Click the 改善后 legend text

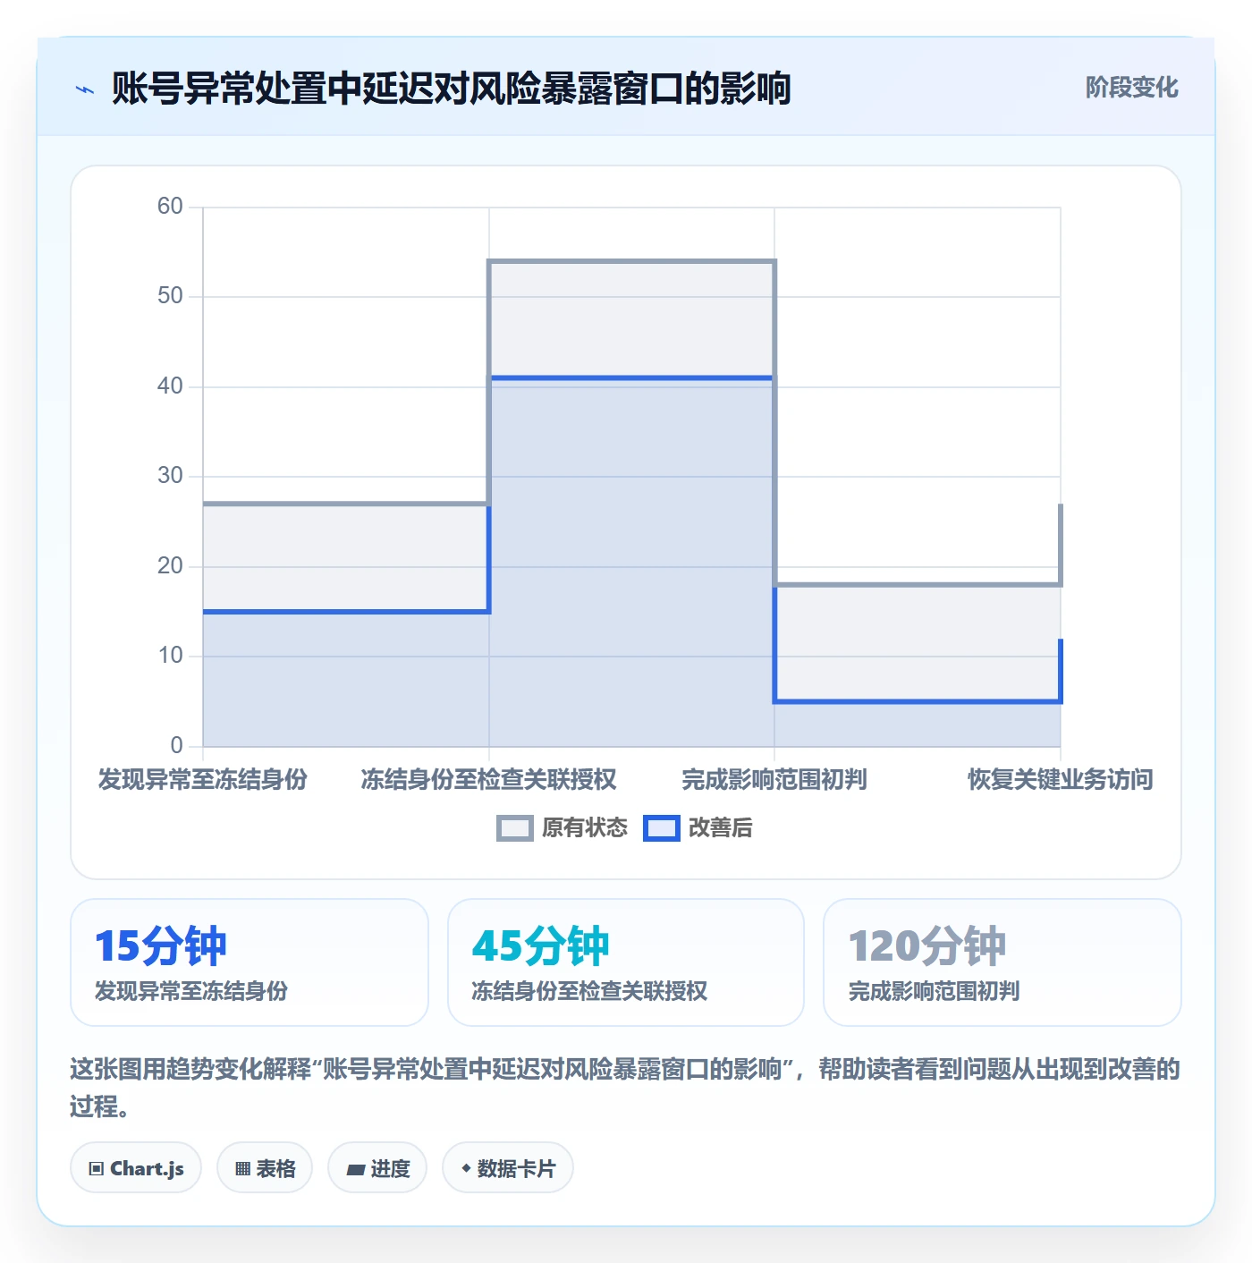(720, 828)
